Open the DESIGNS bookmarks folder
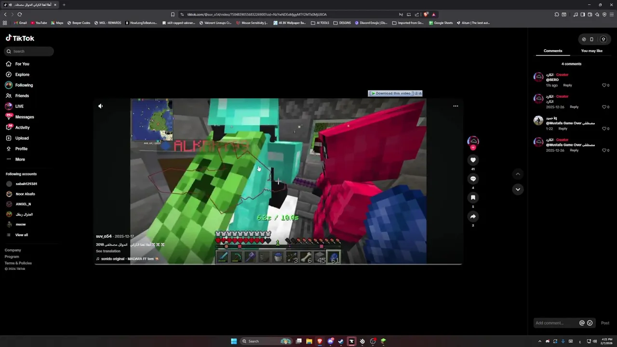Viewport: 617px width, 347px height. point(342,23)
